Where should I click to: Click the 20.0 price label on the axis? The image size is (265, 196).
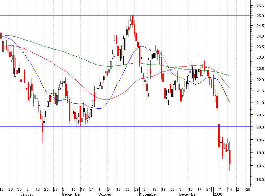260,127
